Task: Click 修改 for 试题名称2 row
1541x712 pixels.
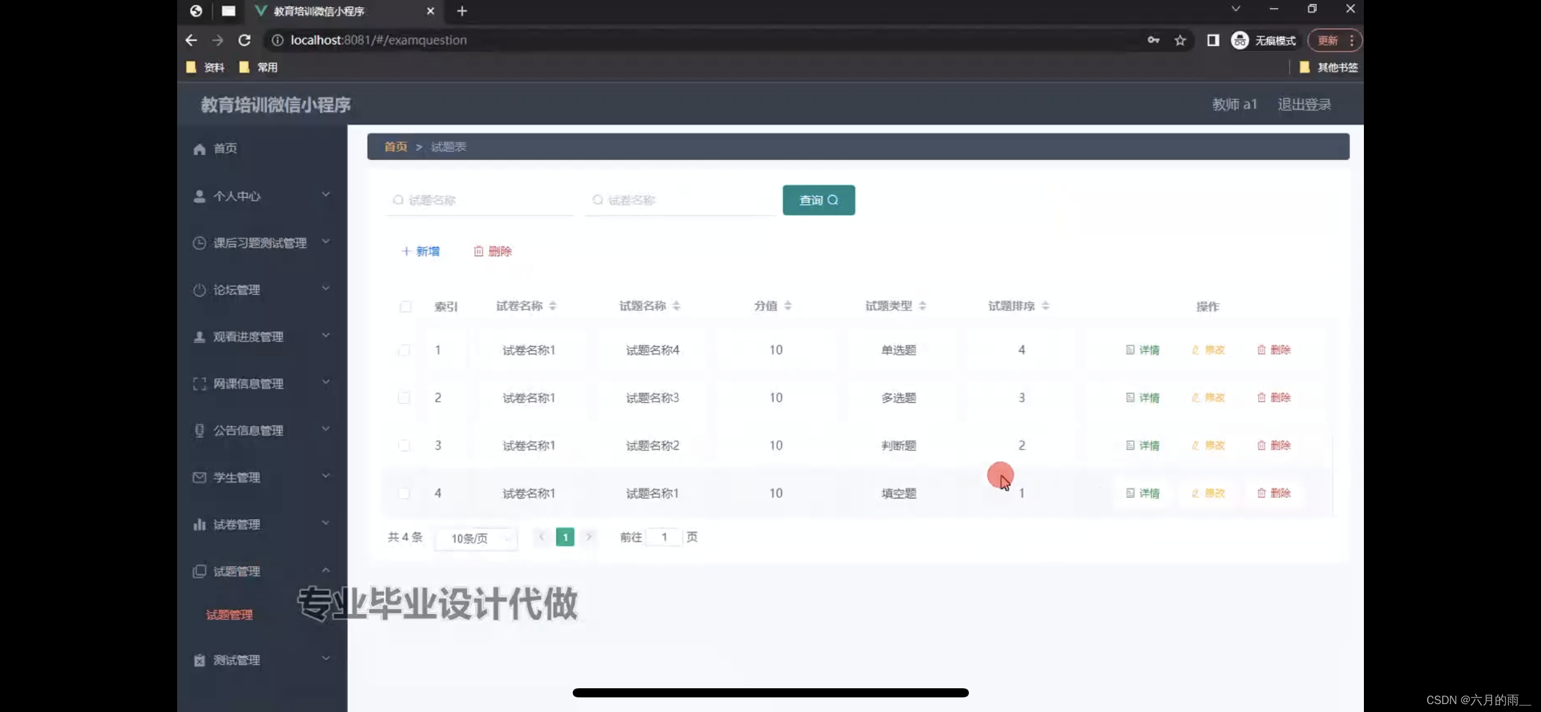Action: pos(1208,445)
